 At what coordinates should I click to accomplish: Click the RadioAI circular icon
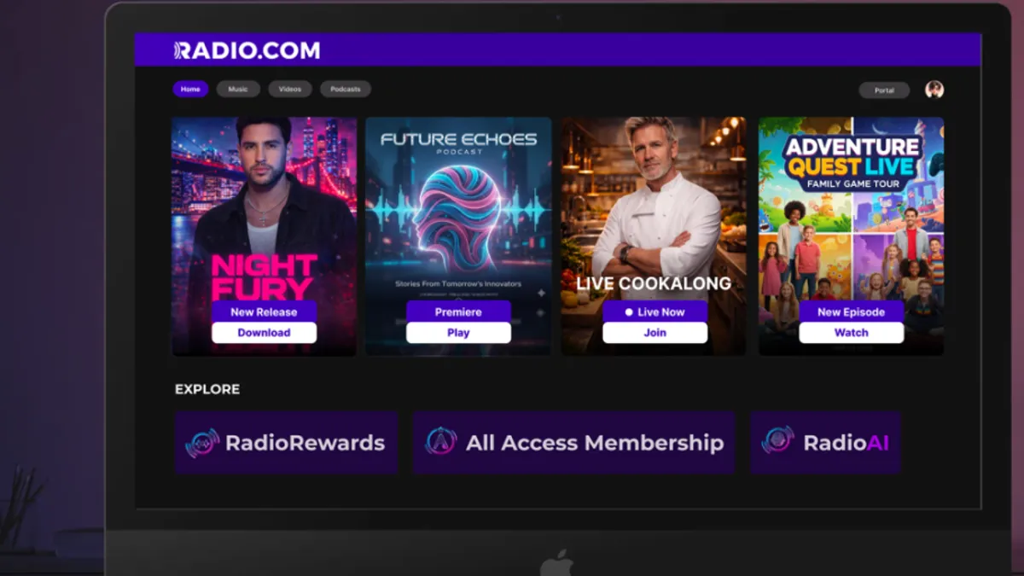click(777, 441)
